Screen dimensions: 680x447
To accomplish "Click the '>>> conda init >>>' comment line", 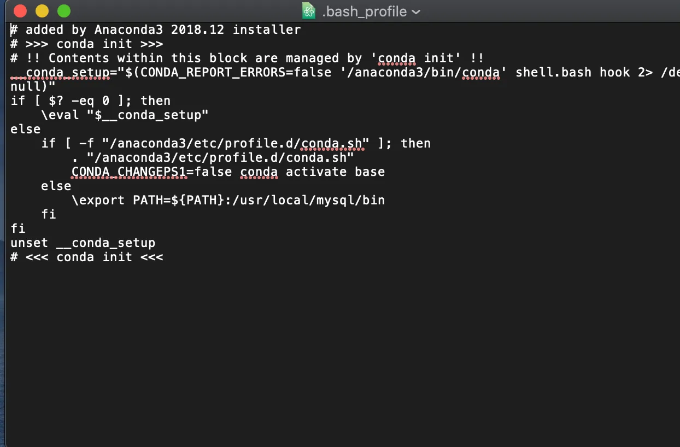I will tap(94, 44).
